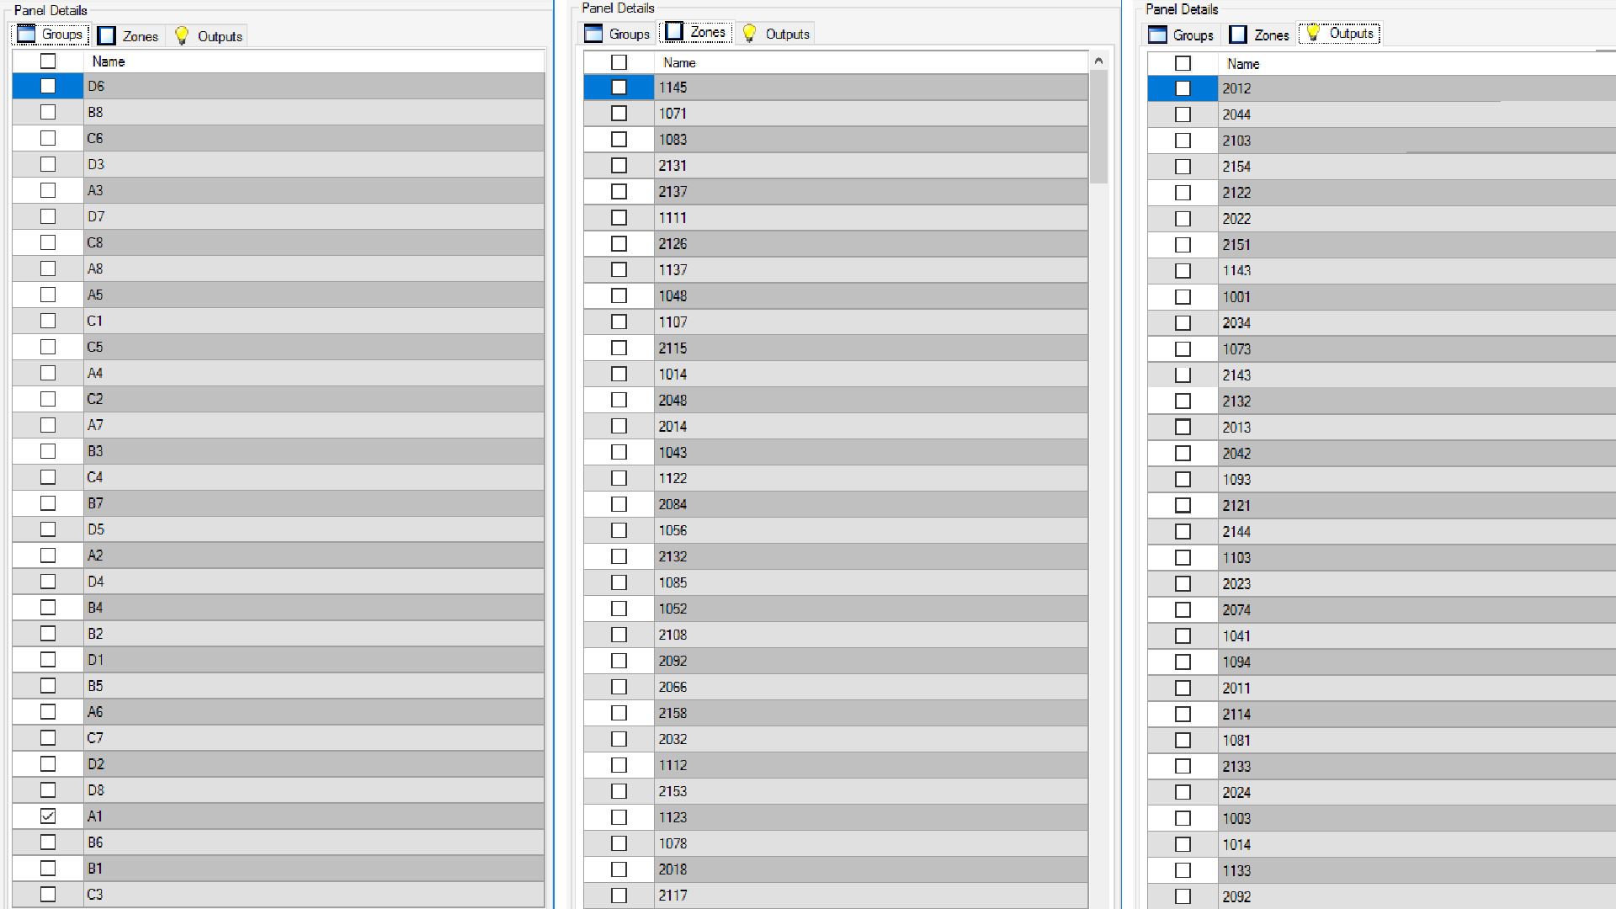The width and height of the screenshot is (1616, 909).
Task: Switch to Outputs tab in the middle panel
Action: tap(775, 34)
